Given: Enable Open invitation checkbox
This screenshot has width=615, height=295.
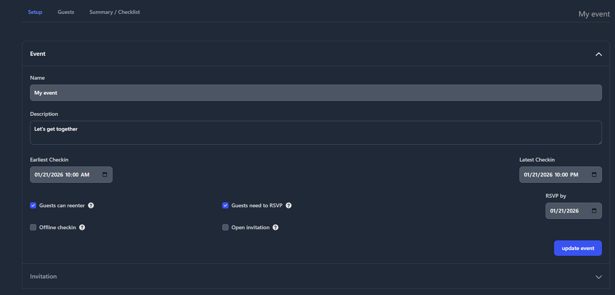Looking at the screenshot, I should click(x=225, y=227).
